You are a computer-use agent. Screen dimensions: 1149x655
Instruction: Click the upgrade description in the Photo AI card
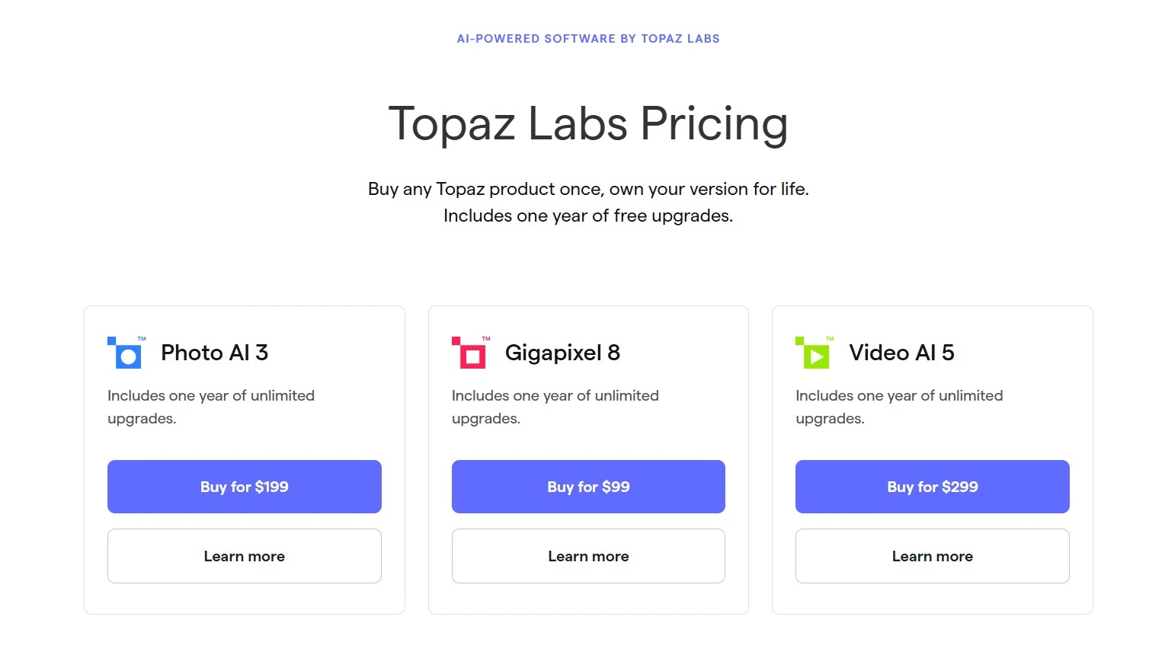[x=211, y=407]
